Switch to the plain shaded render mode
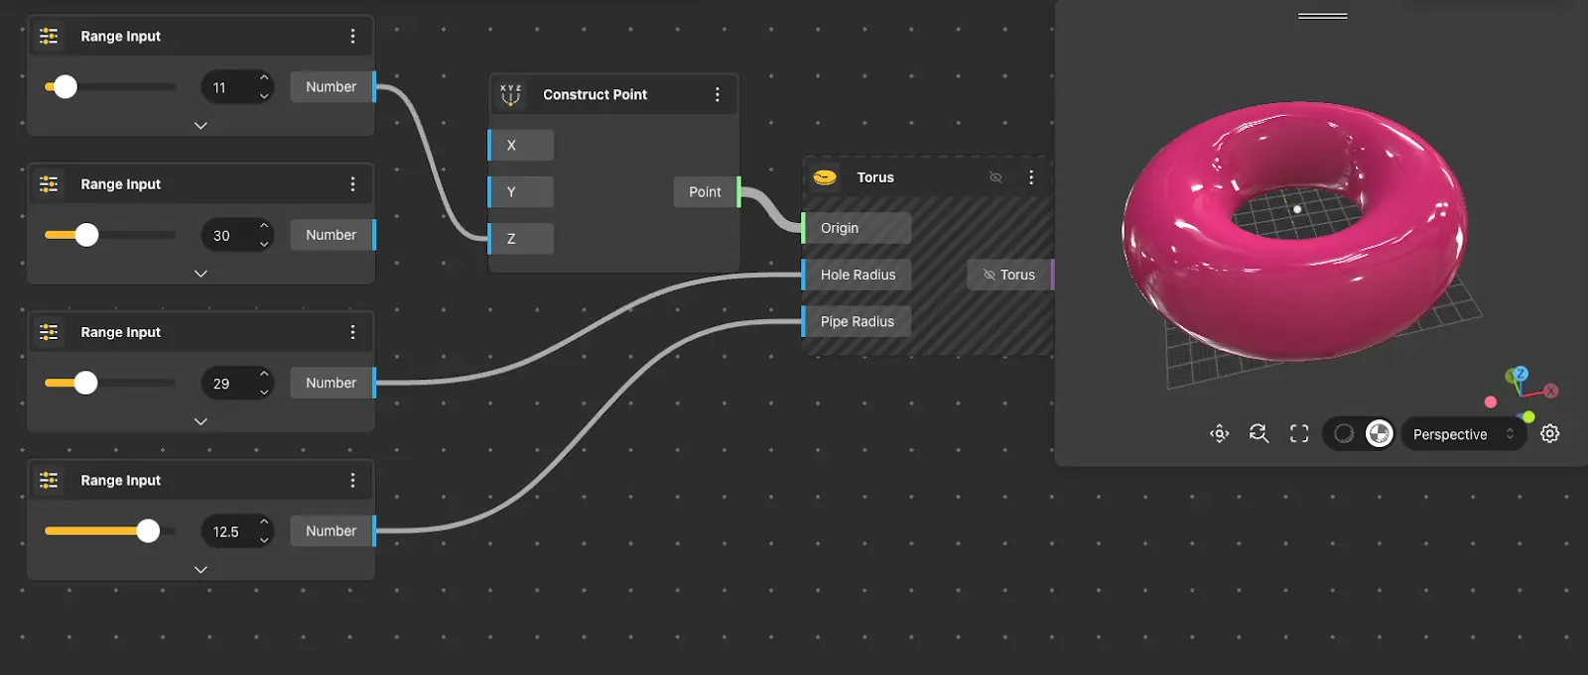This screenshot has height=675, width=1588. coord(1344,434)
